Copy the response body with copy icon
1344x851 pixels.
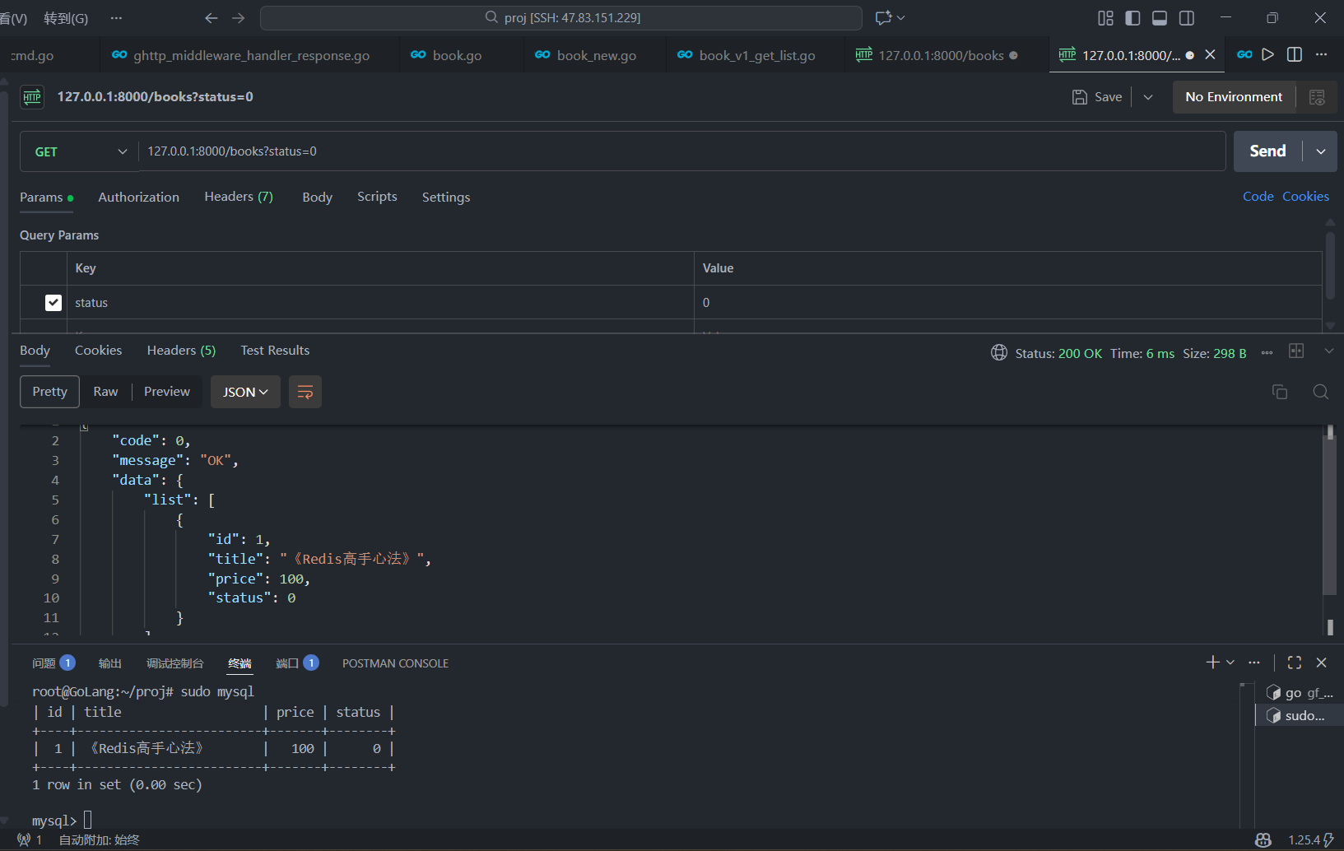(1280, 392)
